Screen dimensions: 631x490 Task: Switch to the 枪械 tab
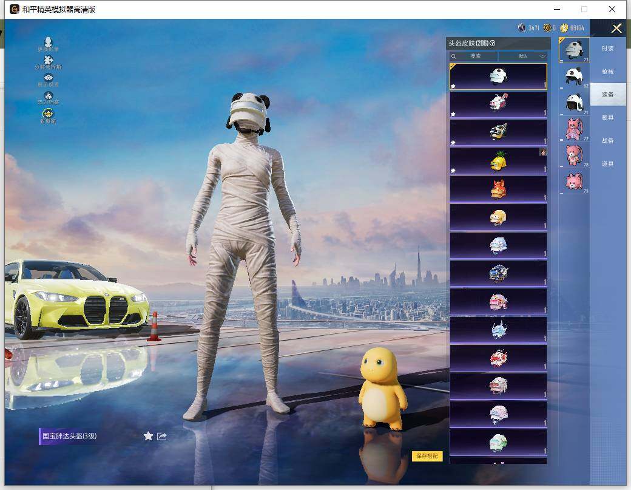608,71
